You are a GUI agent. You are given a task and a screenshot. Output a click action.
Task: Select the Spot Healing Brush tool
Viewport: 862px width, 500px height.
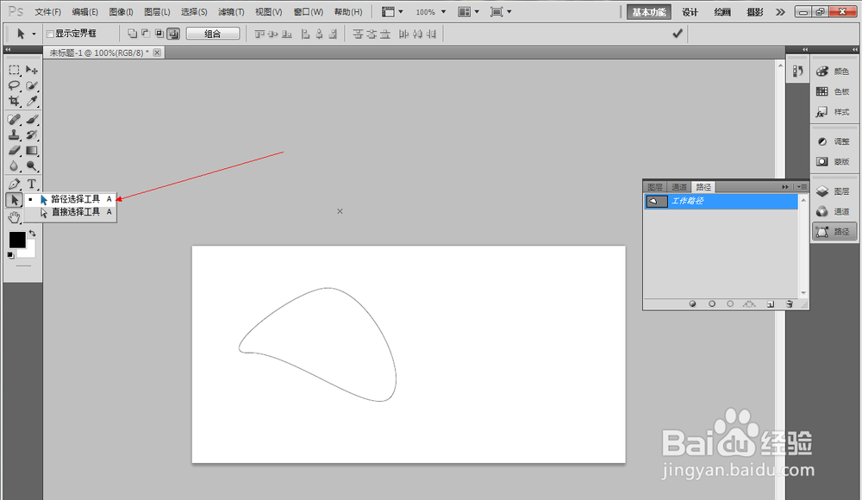[15, 119]
